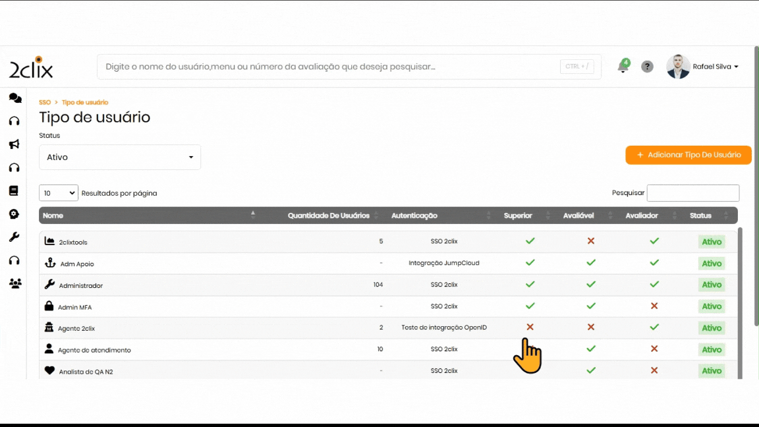Click the anchor icon beside Adm Apoio
The image size is (759, 427).
49,263
